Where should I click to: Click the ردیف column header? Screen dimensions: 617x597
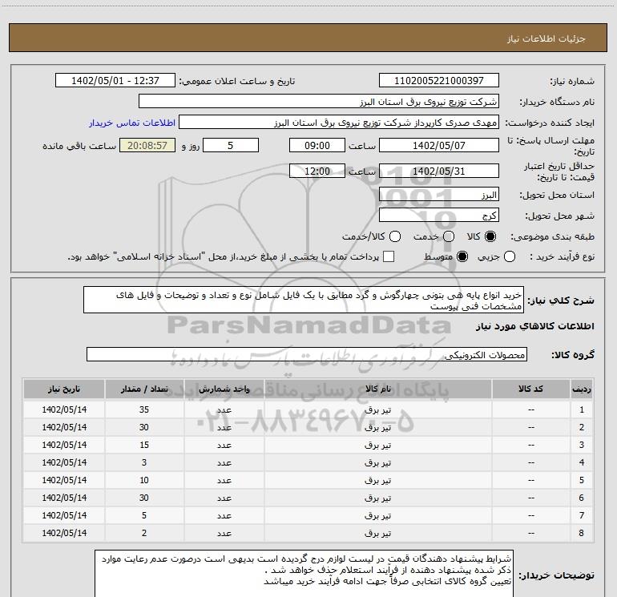click(x=582, y=389)
